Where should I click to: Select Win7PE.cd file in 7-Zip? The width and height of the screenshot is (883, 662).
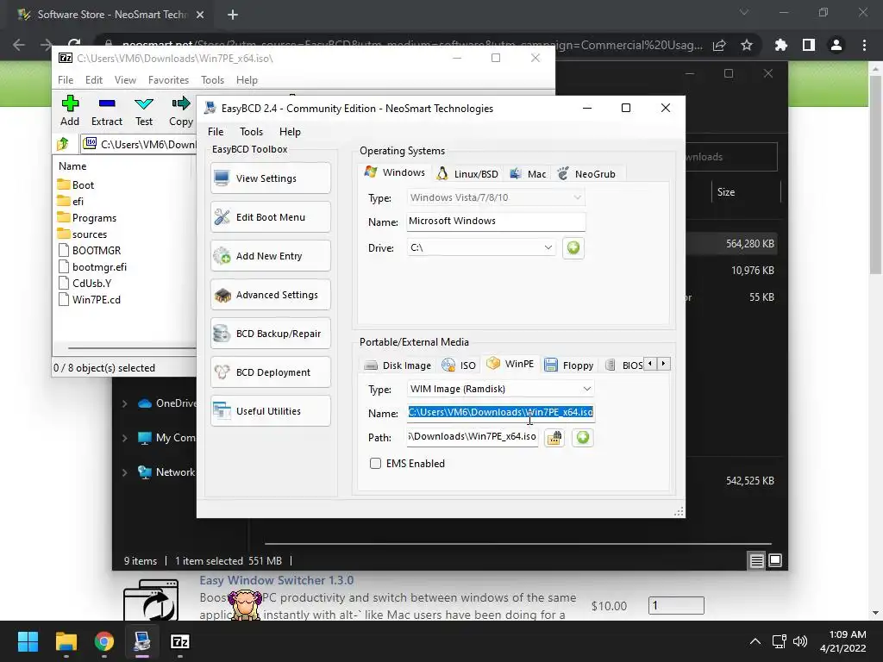pos(90,299)
